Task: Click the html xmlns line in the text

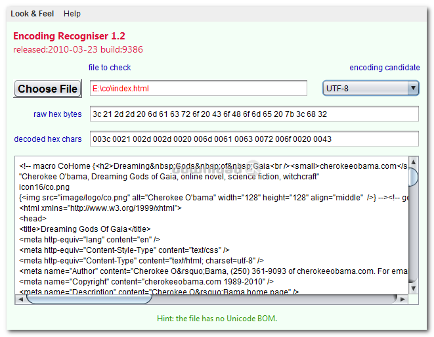Action: 100,208
